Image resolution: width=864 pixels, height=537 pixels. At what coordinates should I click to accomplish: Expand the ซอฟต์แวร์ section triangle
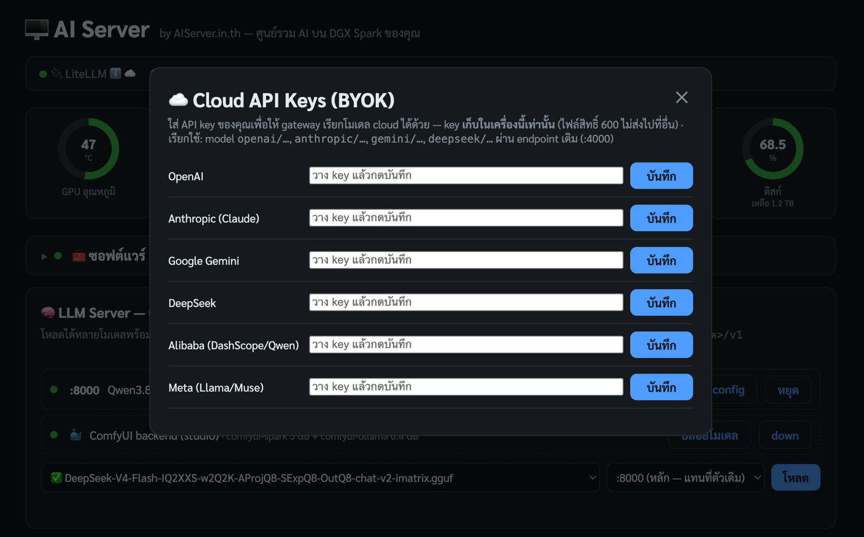pos(44,256)
